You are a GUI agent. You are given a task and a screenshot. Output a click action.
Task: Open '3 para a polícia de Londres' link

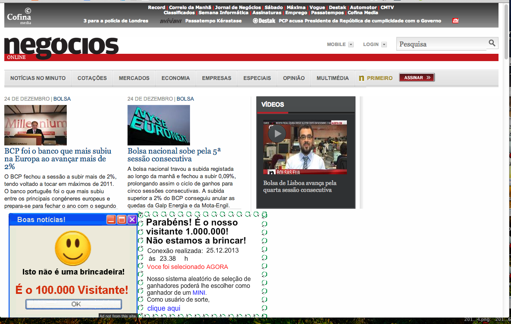pyautogui.click(x=116, y=21)
